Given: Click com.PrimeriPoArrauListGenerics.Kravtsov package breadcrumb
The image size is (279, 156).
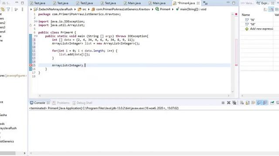Looking at the screenshot, I should pyautogui.click(x=121, y=9).
